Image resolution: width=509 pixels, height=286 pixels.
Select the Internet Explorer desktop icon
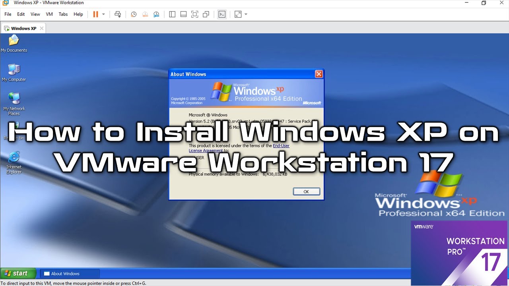point(14,162)
